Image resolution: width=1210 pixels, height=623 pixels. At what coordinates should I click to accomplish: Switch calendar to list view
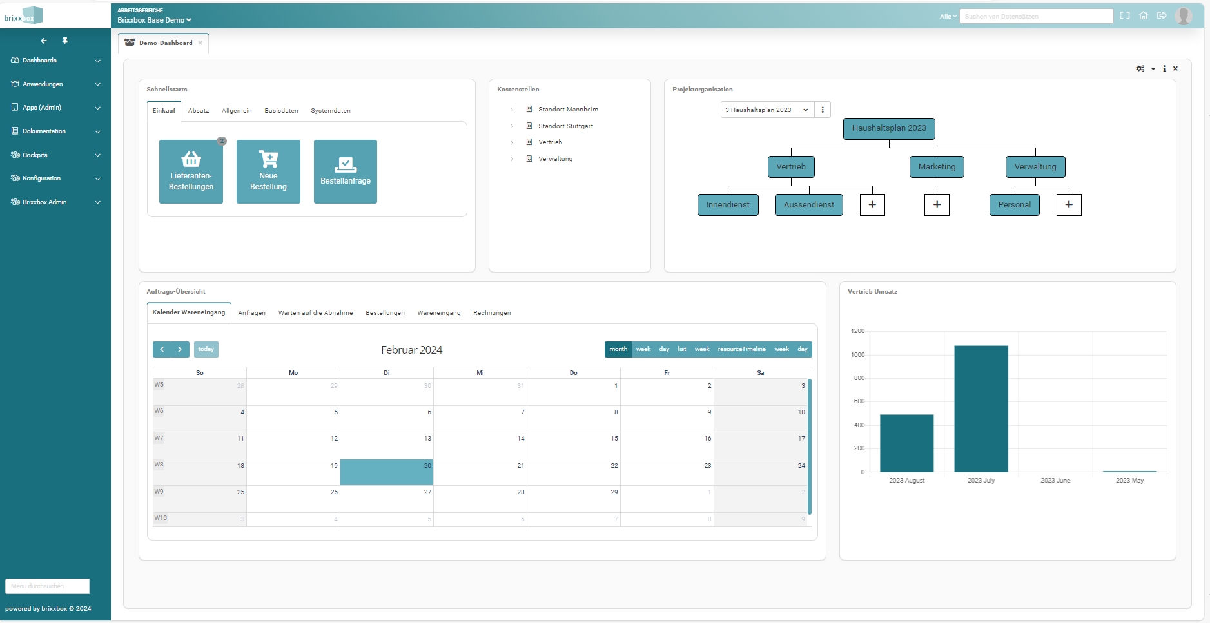pyautogui.click(x=681, y=349)
